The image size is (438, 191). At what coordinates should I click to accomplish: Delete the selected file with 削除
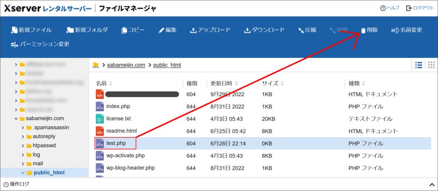(x=369, y=30)
